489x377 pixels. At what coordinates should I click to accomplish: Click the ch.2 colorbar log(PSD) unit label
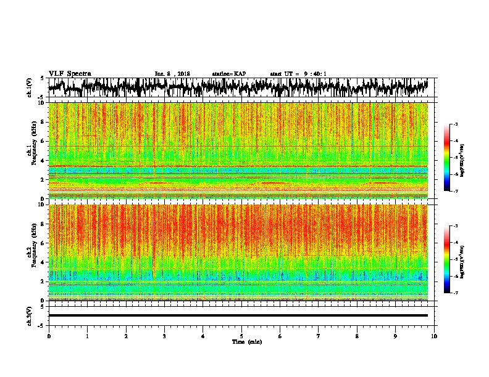(462, 262)
